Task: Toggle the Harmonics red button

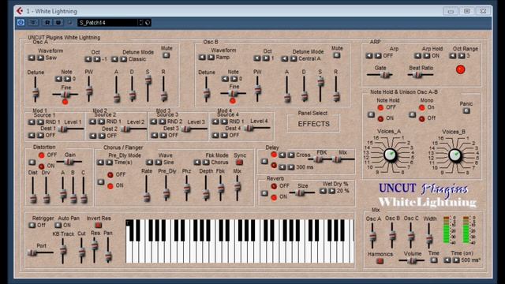Action: point(380,261)
